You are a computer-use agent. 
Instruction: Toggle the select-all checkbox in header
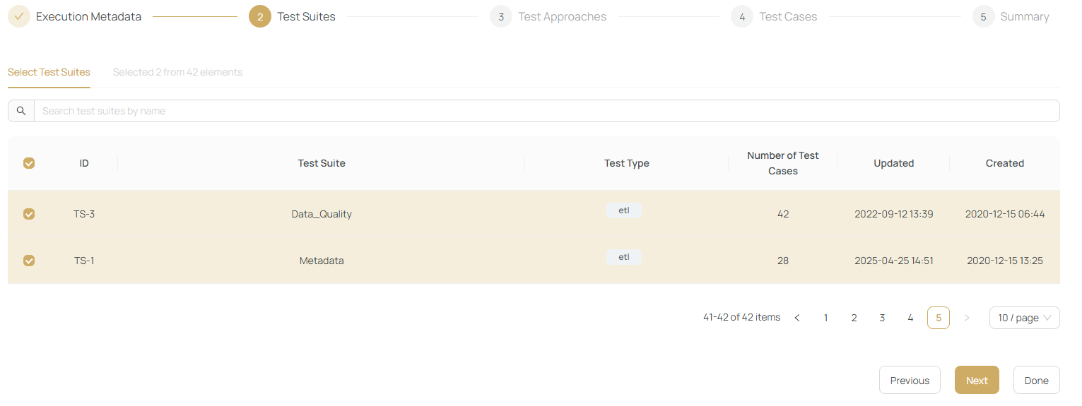coord(29,163)
